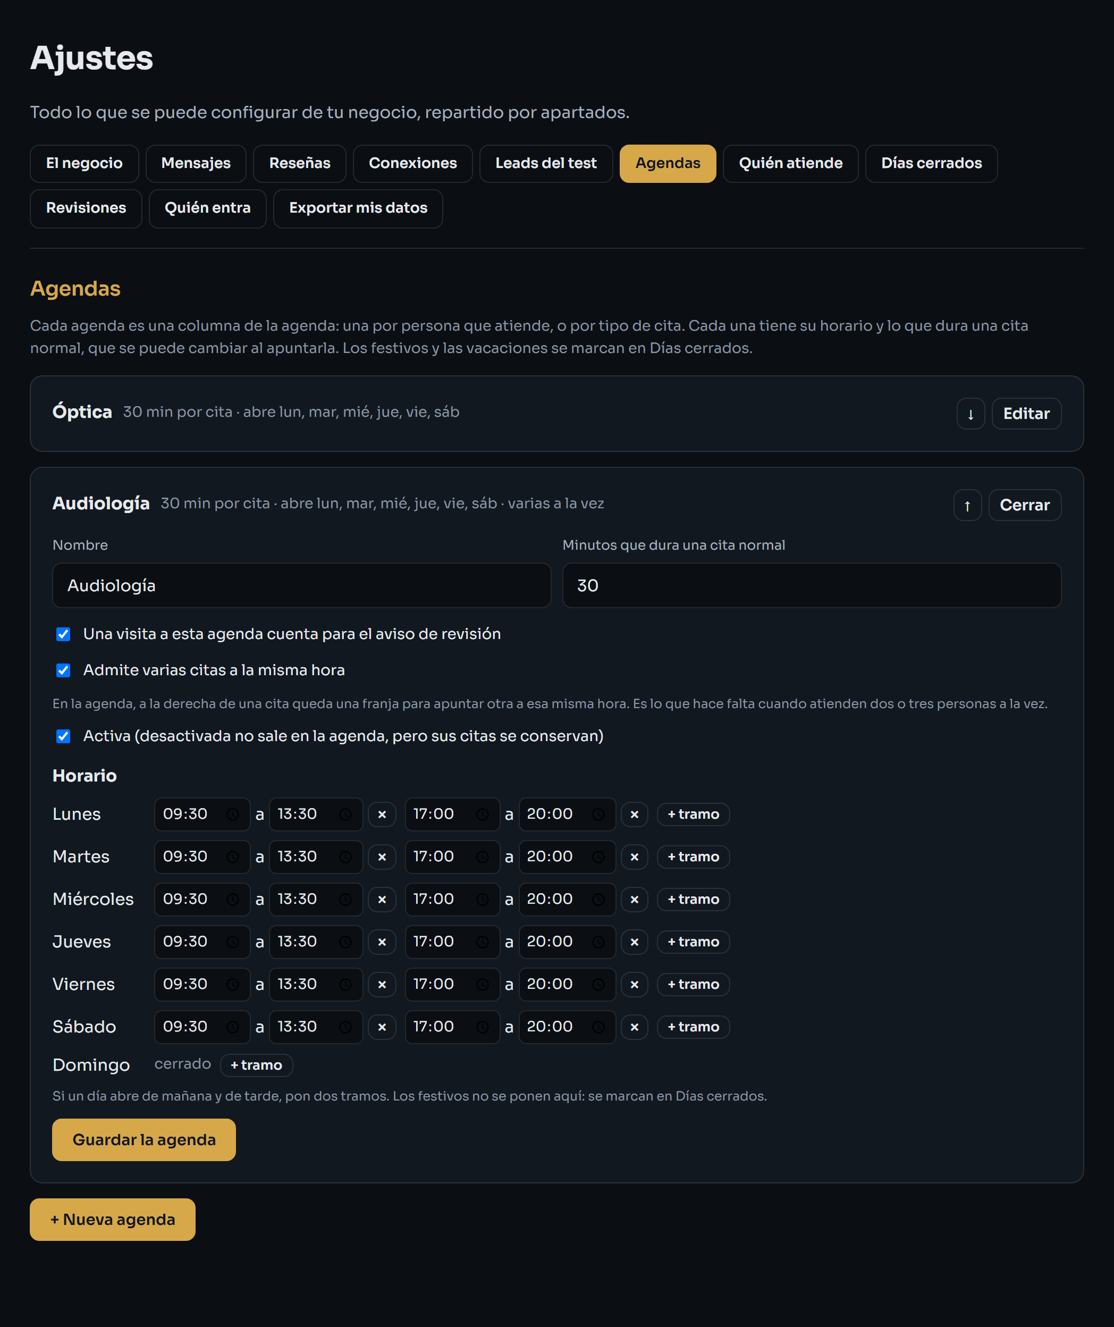This screenshot has height=1327, width=1114.
Task: Add a tramo to Domingo
Action: 256,1065
